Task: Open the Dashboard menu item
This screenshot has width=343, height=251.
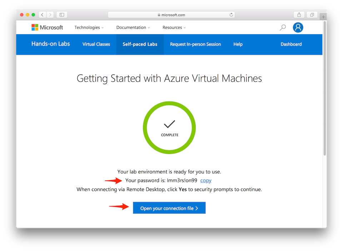Action: point(291,44)
